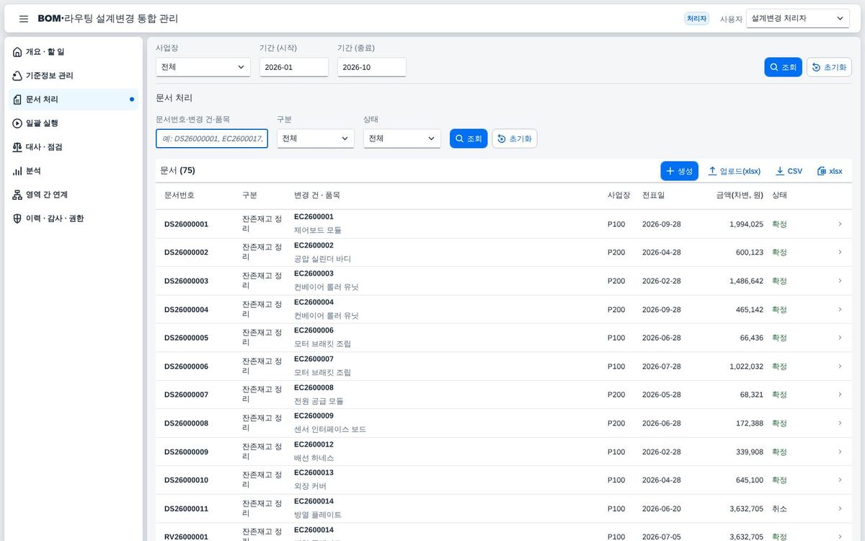Click change case EC2600004

point(314,302)
